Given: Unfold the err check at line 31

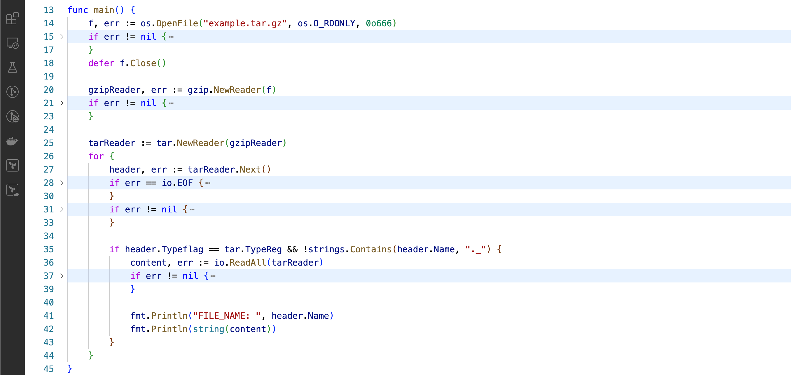Looking at the screenshot, I should pyautogui.click(x=62, y=210).
